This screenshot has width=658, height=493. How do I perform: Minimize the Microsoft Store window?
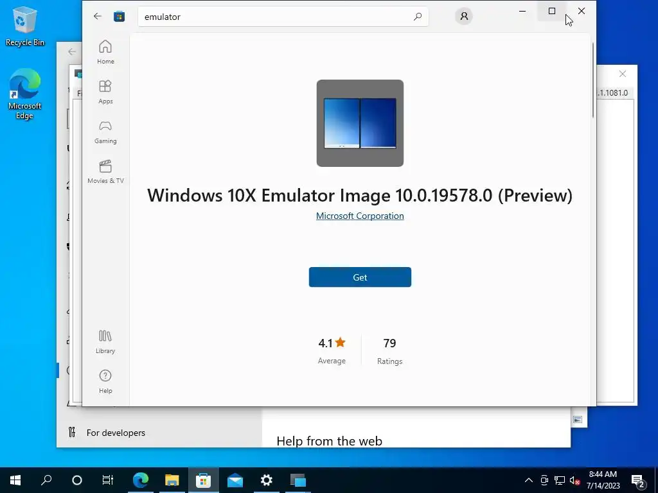(x=522, y=11)
